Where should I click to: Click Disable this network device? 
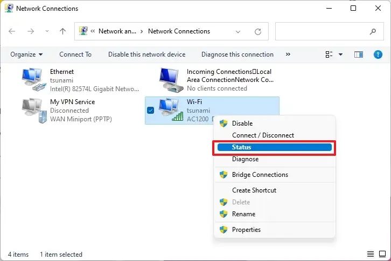coord(146,54)
